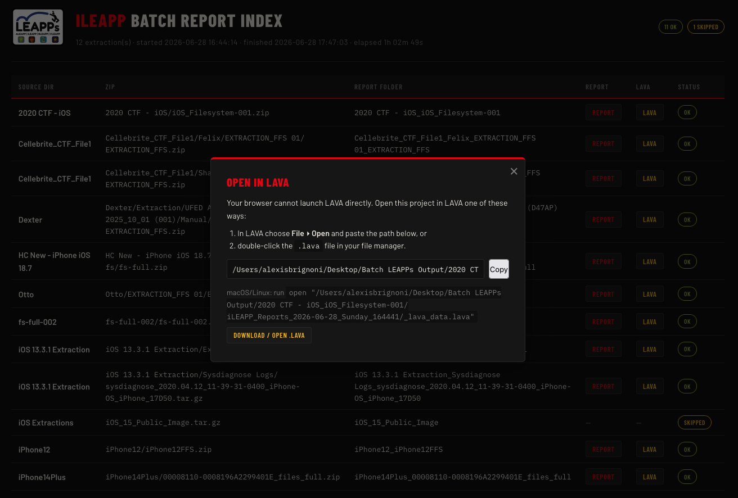Select source dir "Otto"
Image resolution: width=738 pixels, height=498 pixels.
pyautogui.click(x=26, y=295)
